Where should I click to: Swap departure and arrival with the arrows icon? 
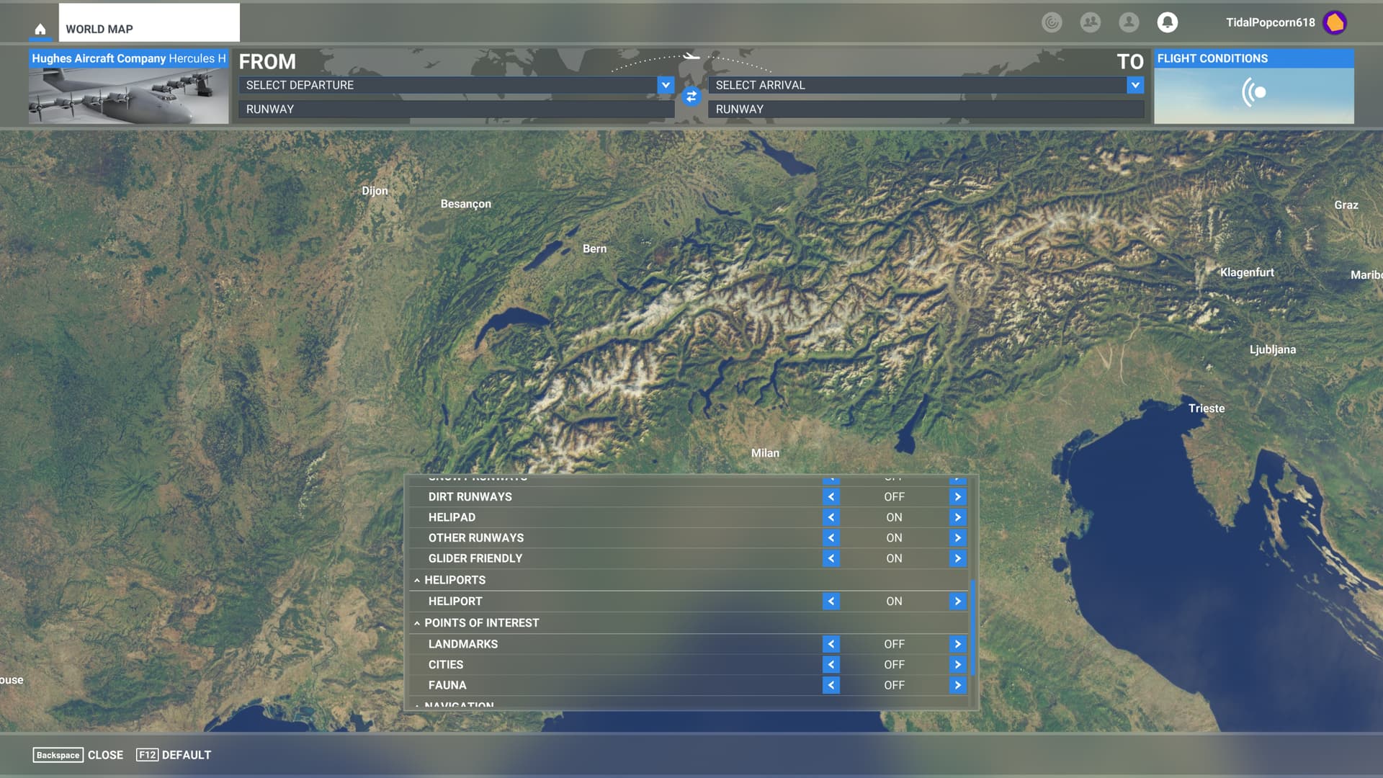(691, 97)
